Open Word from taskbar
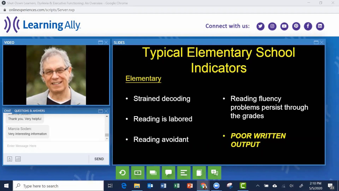The width and height of the screenshot is (339, 191). point(163,186)
